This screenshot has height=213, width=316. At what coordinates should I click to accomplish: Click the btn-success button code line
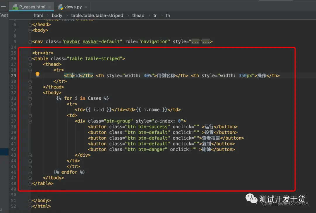pos(163,127)
